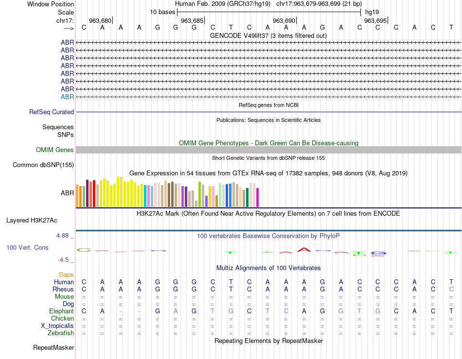The width and height of the screenshot is (462, 359).
Task: Click '100 vertebrates Basewise Conservation by PhyloP' title
Action: (268, 236)
